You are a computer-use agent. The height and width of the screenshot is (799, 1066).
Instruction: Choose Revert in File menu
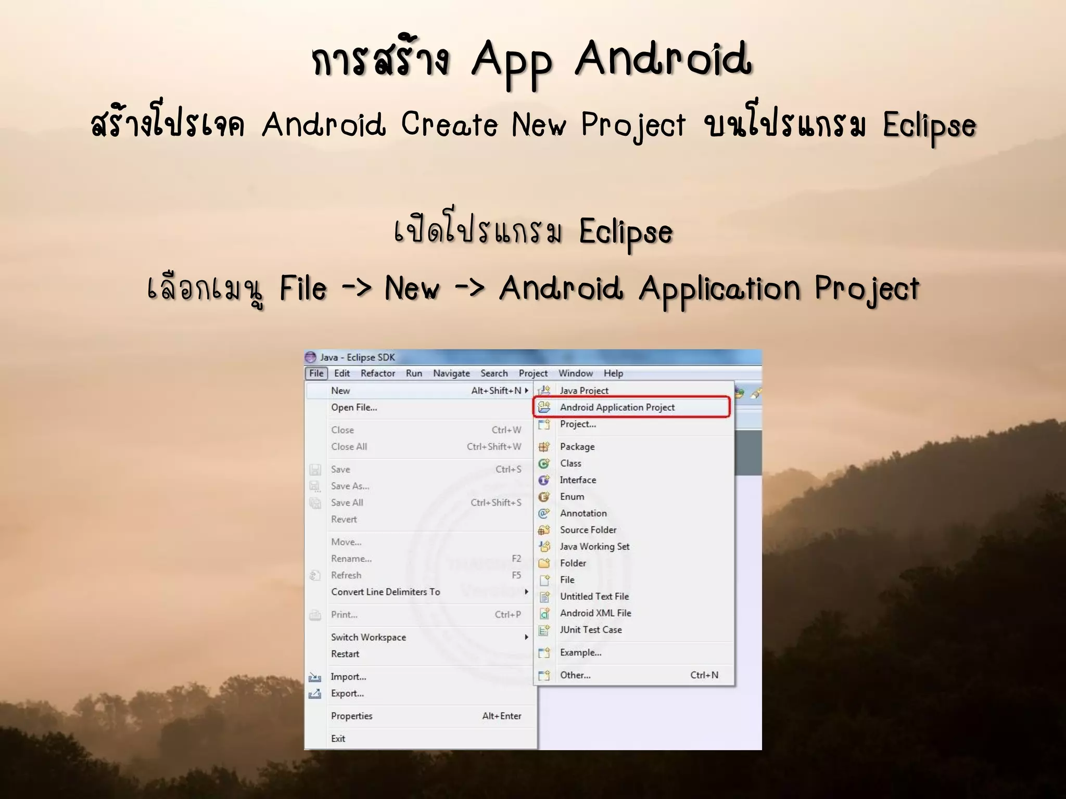pos(421,519)
